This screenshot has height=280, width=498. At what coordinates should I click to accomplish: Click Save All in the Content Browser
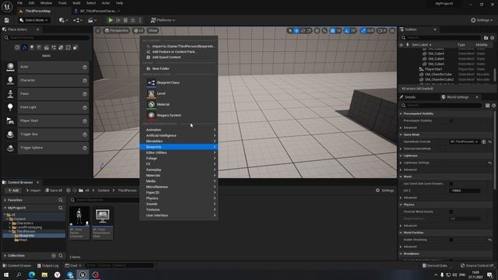(x=54, y=191)
